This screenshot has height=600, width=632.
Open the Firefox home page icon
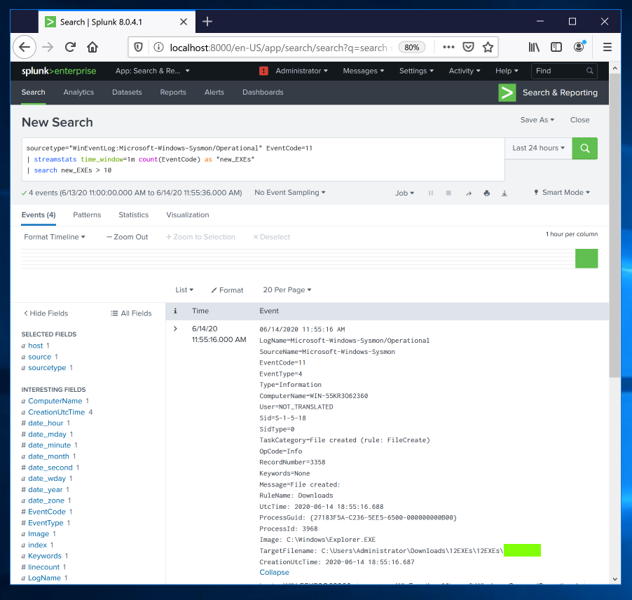point(92,47)
